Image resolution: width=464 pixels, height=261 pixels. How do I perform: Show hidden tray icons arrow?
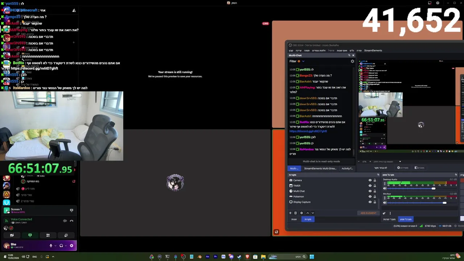53,257
